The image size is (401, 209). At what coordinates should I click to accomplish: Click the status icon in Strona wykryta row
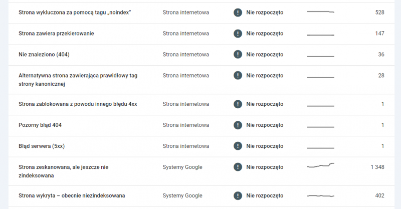238,195
